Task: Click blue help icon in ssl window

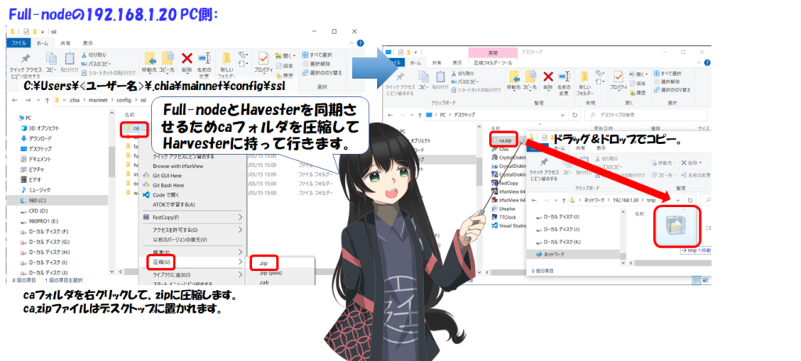Action: coord(360,44)
